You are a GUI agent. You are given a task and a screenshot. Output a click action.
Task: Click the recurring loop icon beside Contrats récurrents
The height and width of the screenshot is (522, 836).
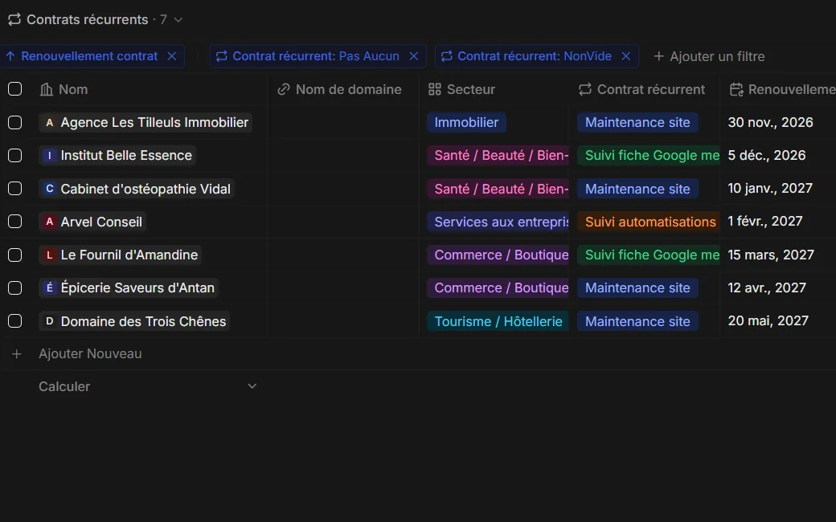click(x=14, y=20)
